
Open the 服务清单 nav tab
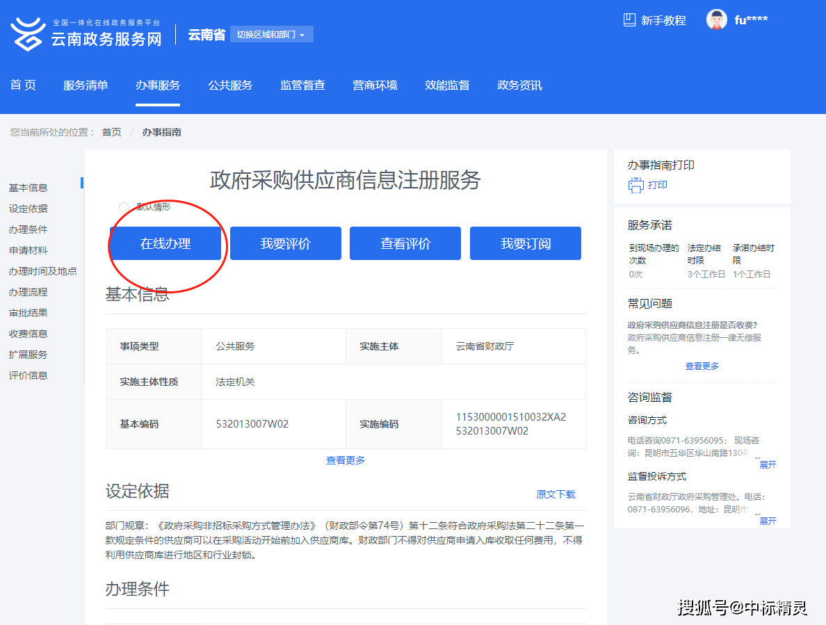point(86,85)
